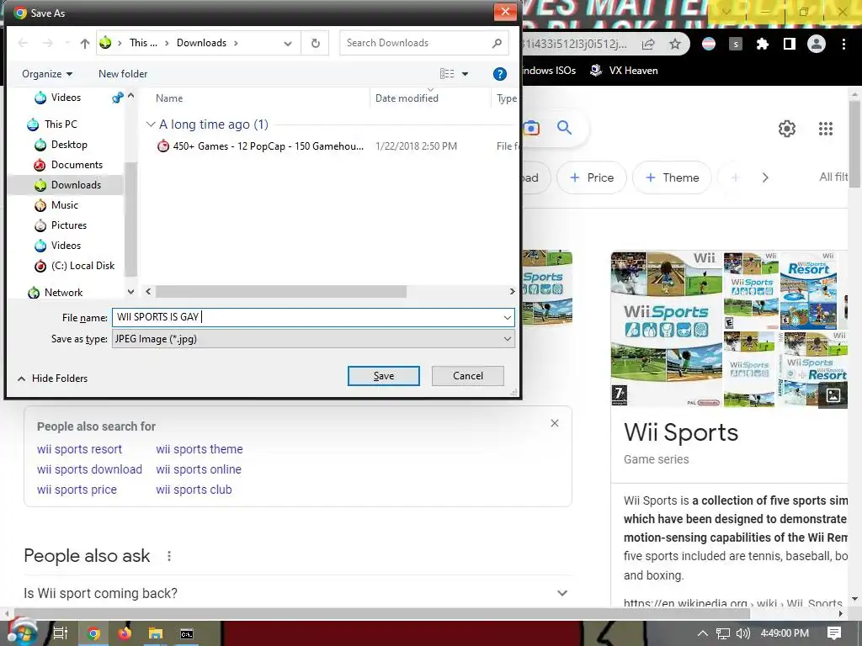Click the Chrome share page icon
The image size is (862, 646).
pos(648,44)
